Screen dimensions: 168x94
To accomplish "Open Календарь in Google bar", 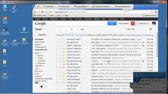I will pyautogui.click(x=113, y=19).
